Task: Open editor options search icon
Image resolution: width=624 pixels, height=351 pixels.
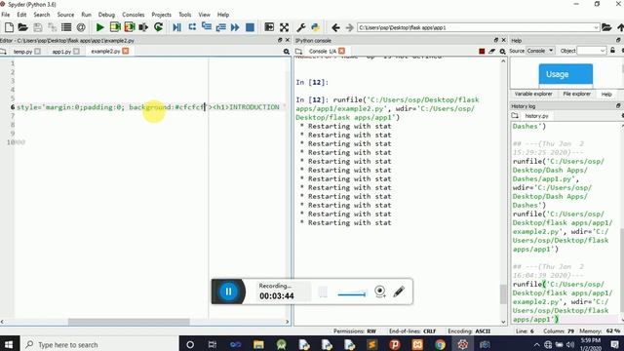Action: pyautogui.click(x=286, y=52)
